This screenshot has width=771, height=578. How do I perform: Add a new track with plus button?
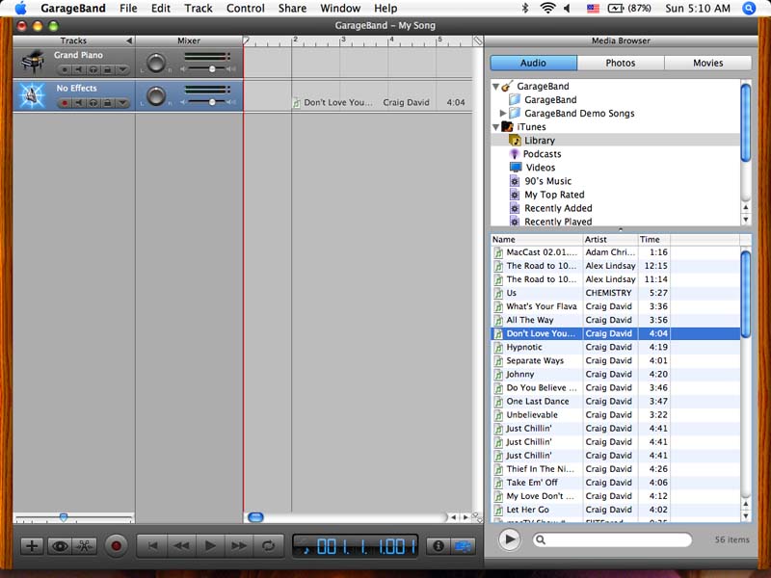32,546
